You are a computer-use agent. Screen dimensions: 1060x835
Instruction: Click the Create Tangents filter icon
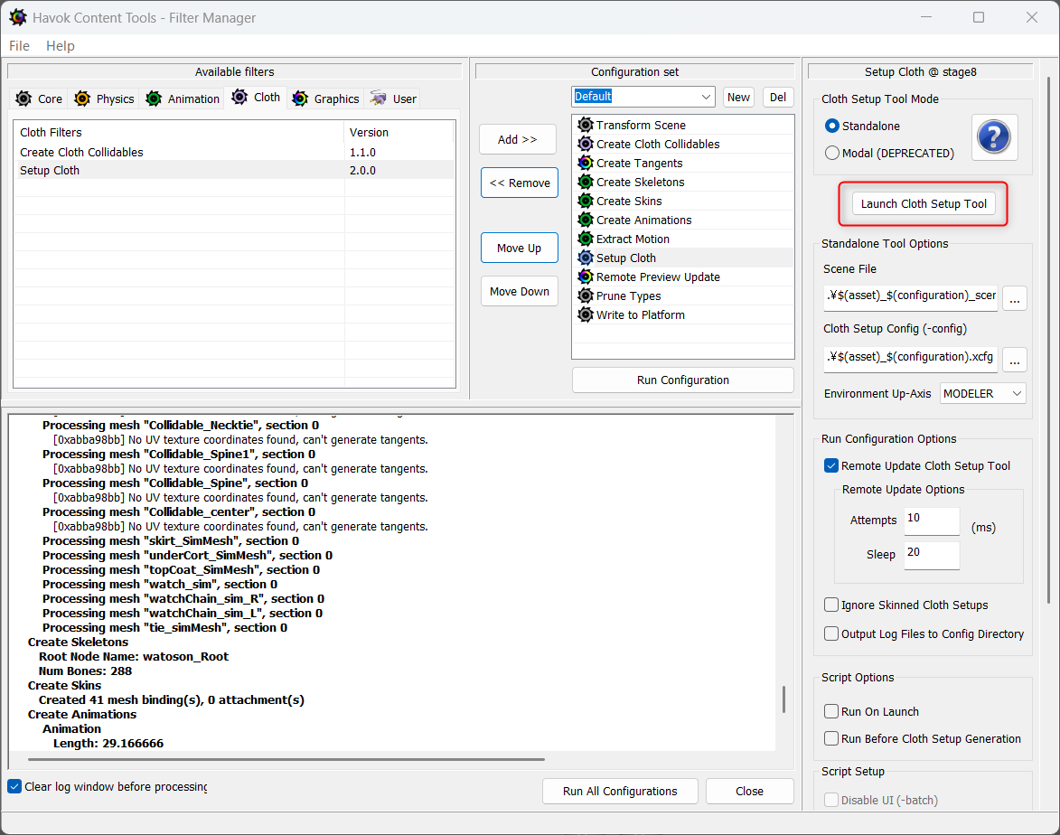coord(586,163)
